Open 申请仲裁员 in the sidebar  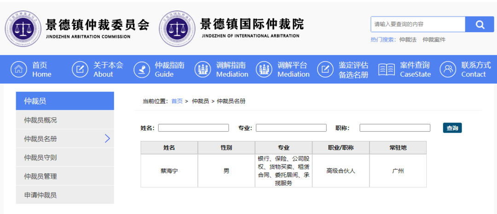pos(65,195)
